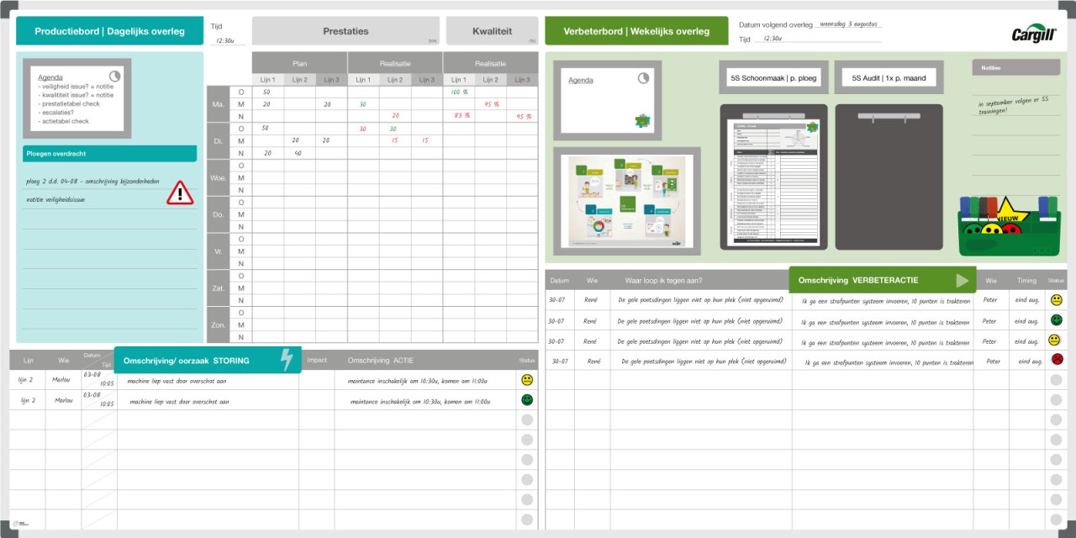Toggle the red status dot on the 30-07 row
This screenshot has height=538, width=1076.
tap(1057, 359)
